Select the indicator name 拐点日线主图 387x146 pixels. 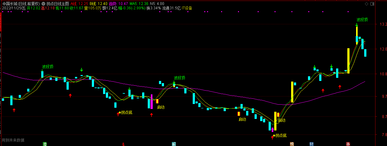point(58,4)
